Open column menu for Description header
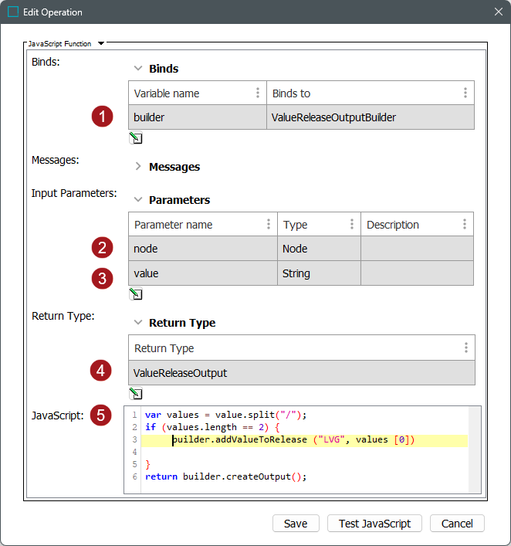511x546 pixels. coord(465,225)
